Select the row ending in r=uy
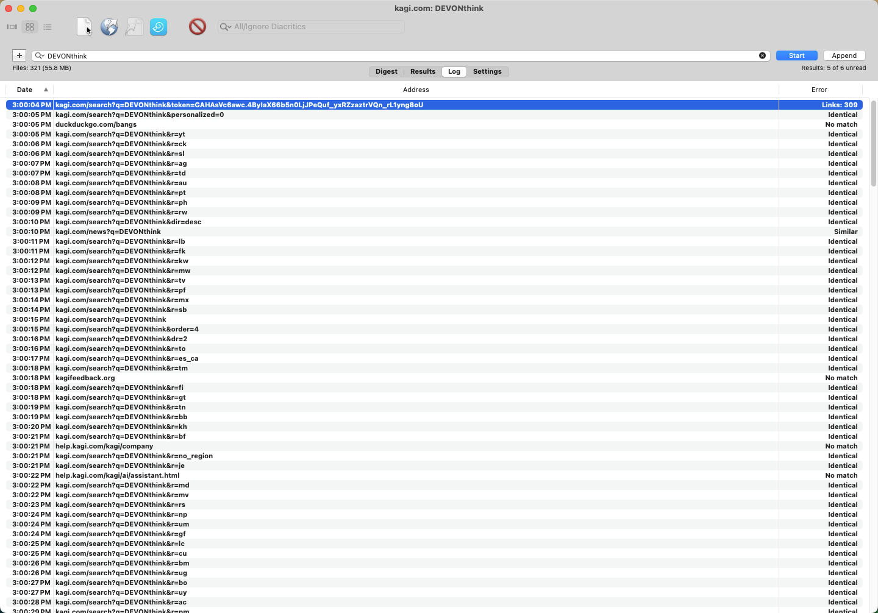This screenshot has height=613, width=878. [434, 592]
